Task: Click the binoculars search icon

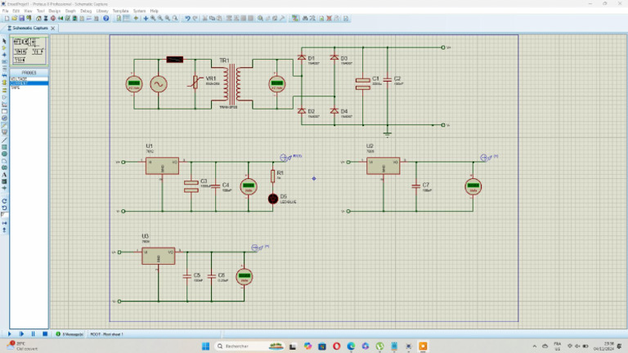Action: (x=305, y=19)
